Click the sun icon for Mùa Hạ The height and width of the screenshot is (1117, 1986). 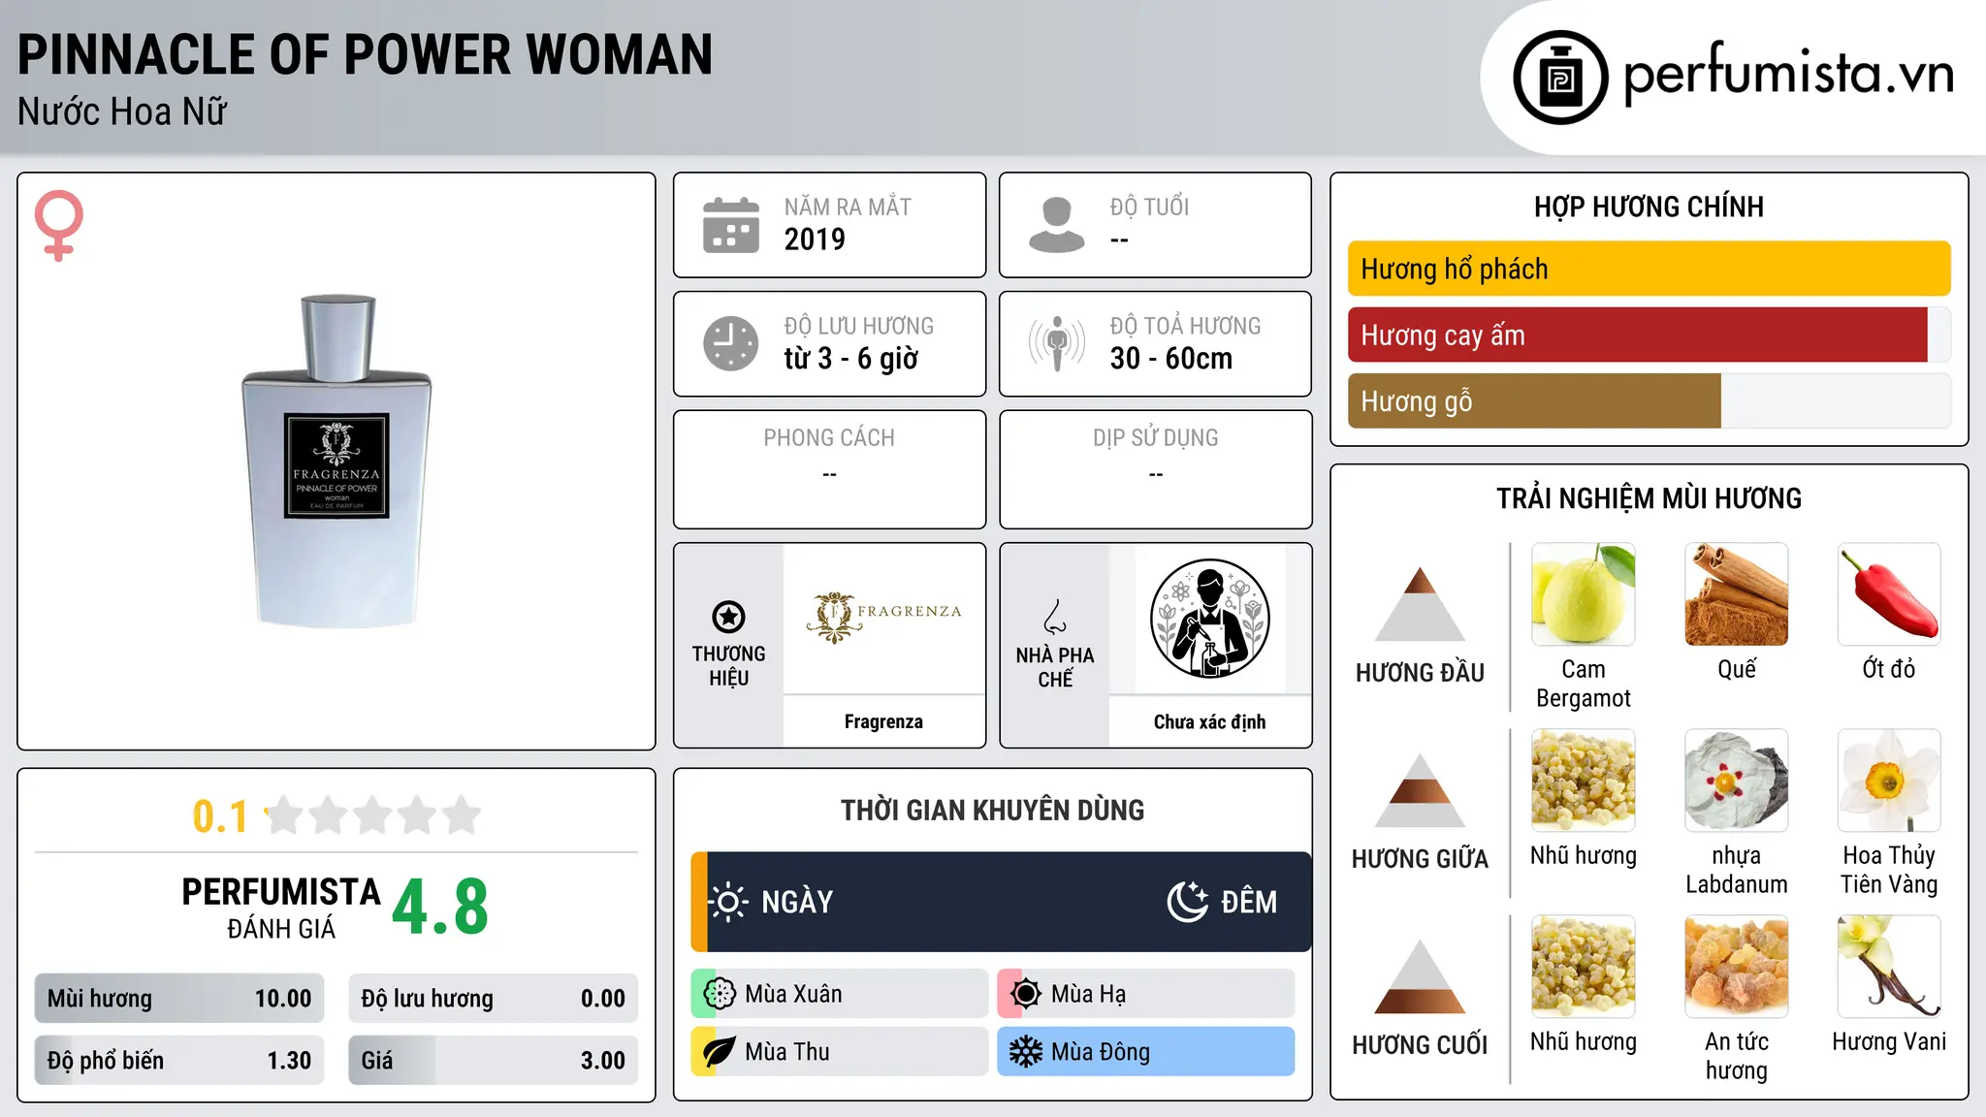[x=1026, y=994]
